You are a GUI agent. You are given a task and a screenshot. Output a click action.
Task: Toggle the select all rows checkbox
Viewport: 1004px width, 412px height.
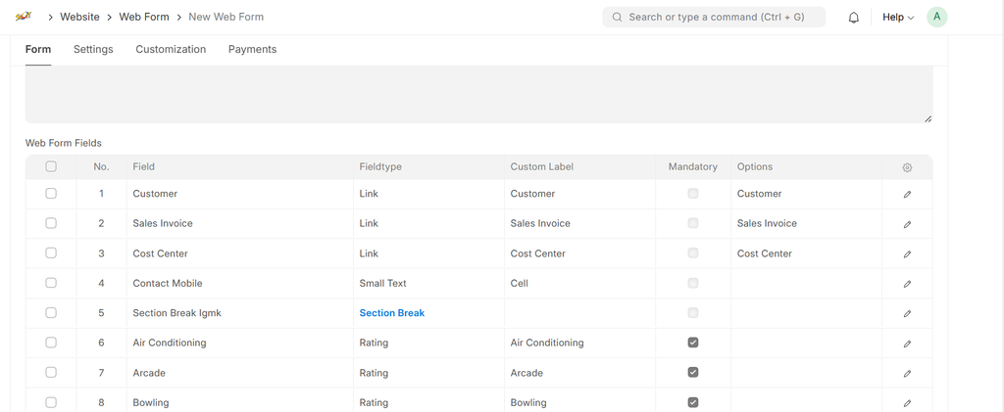pos(51,166)
